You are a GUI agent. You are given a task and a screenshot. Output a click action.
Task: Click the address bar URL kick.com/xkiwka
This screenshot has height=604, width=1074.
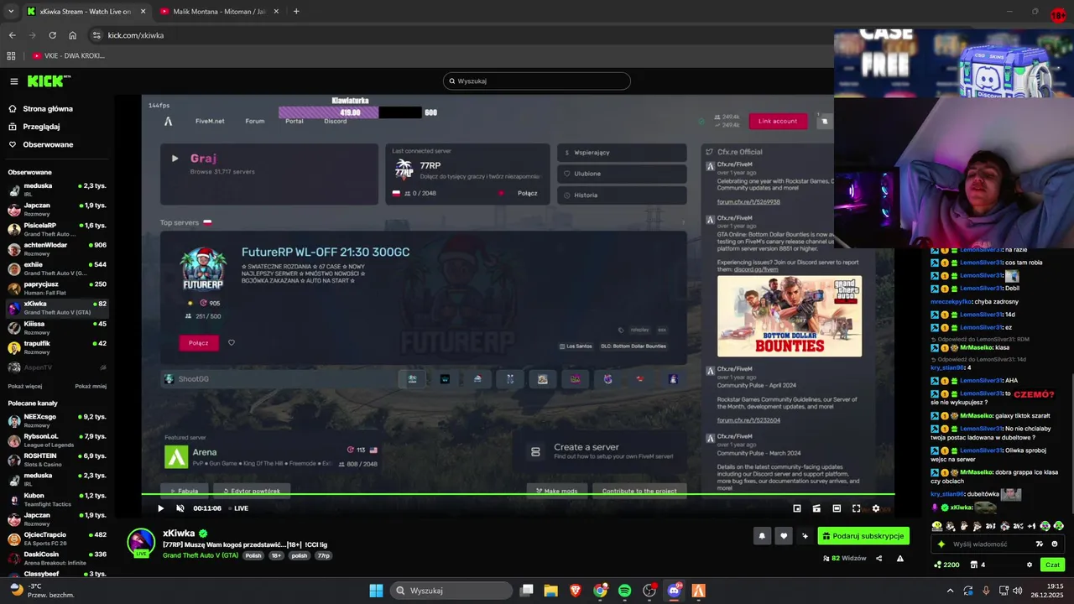[x=136, y=35]
